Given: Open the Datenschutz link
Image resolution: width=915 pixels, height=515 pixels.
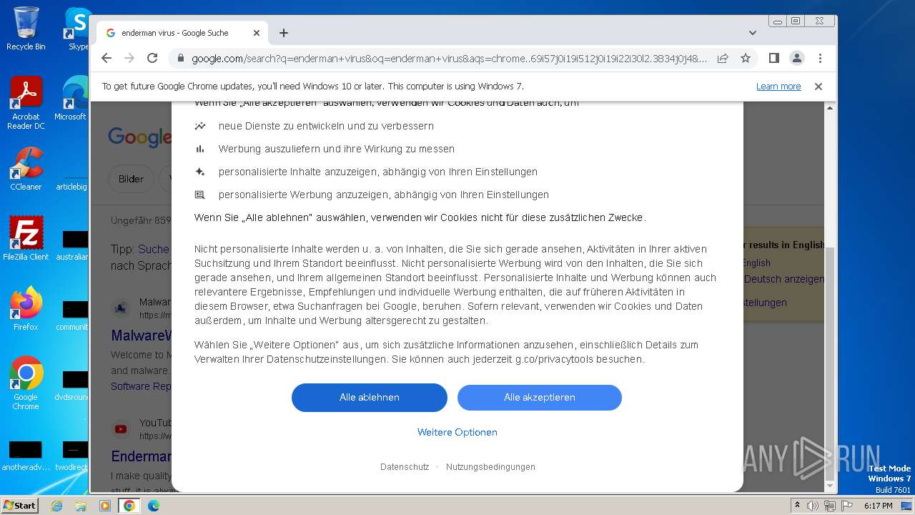Looking at the screenshot, I should point(405,466).
